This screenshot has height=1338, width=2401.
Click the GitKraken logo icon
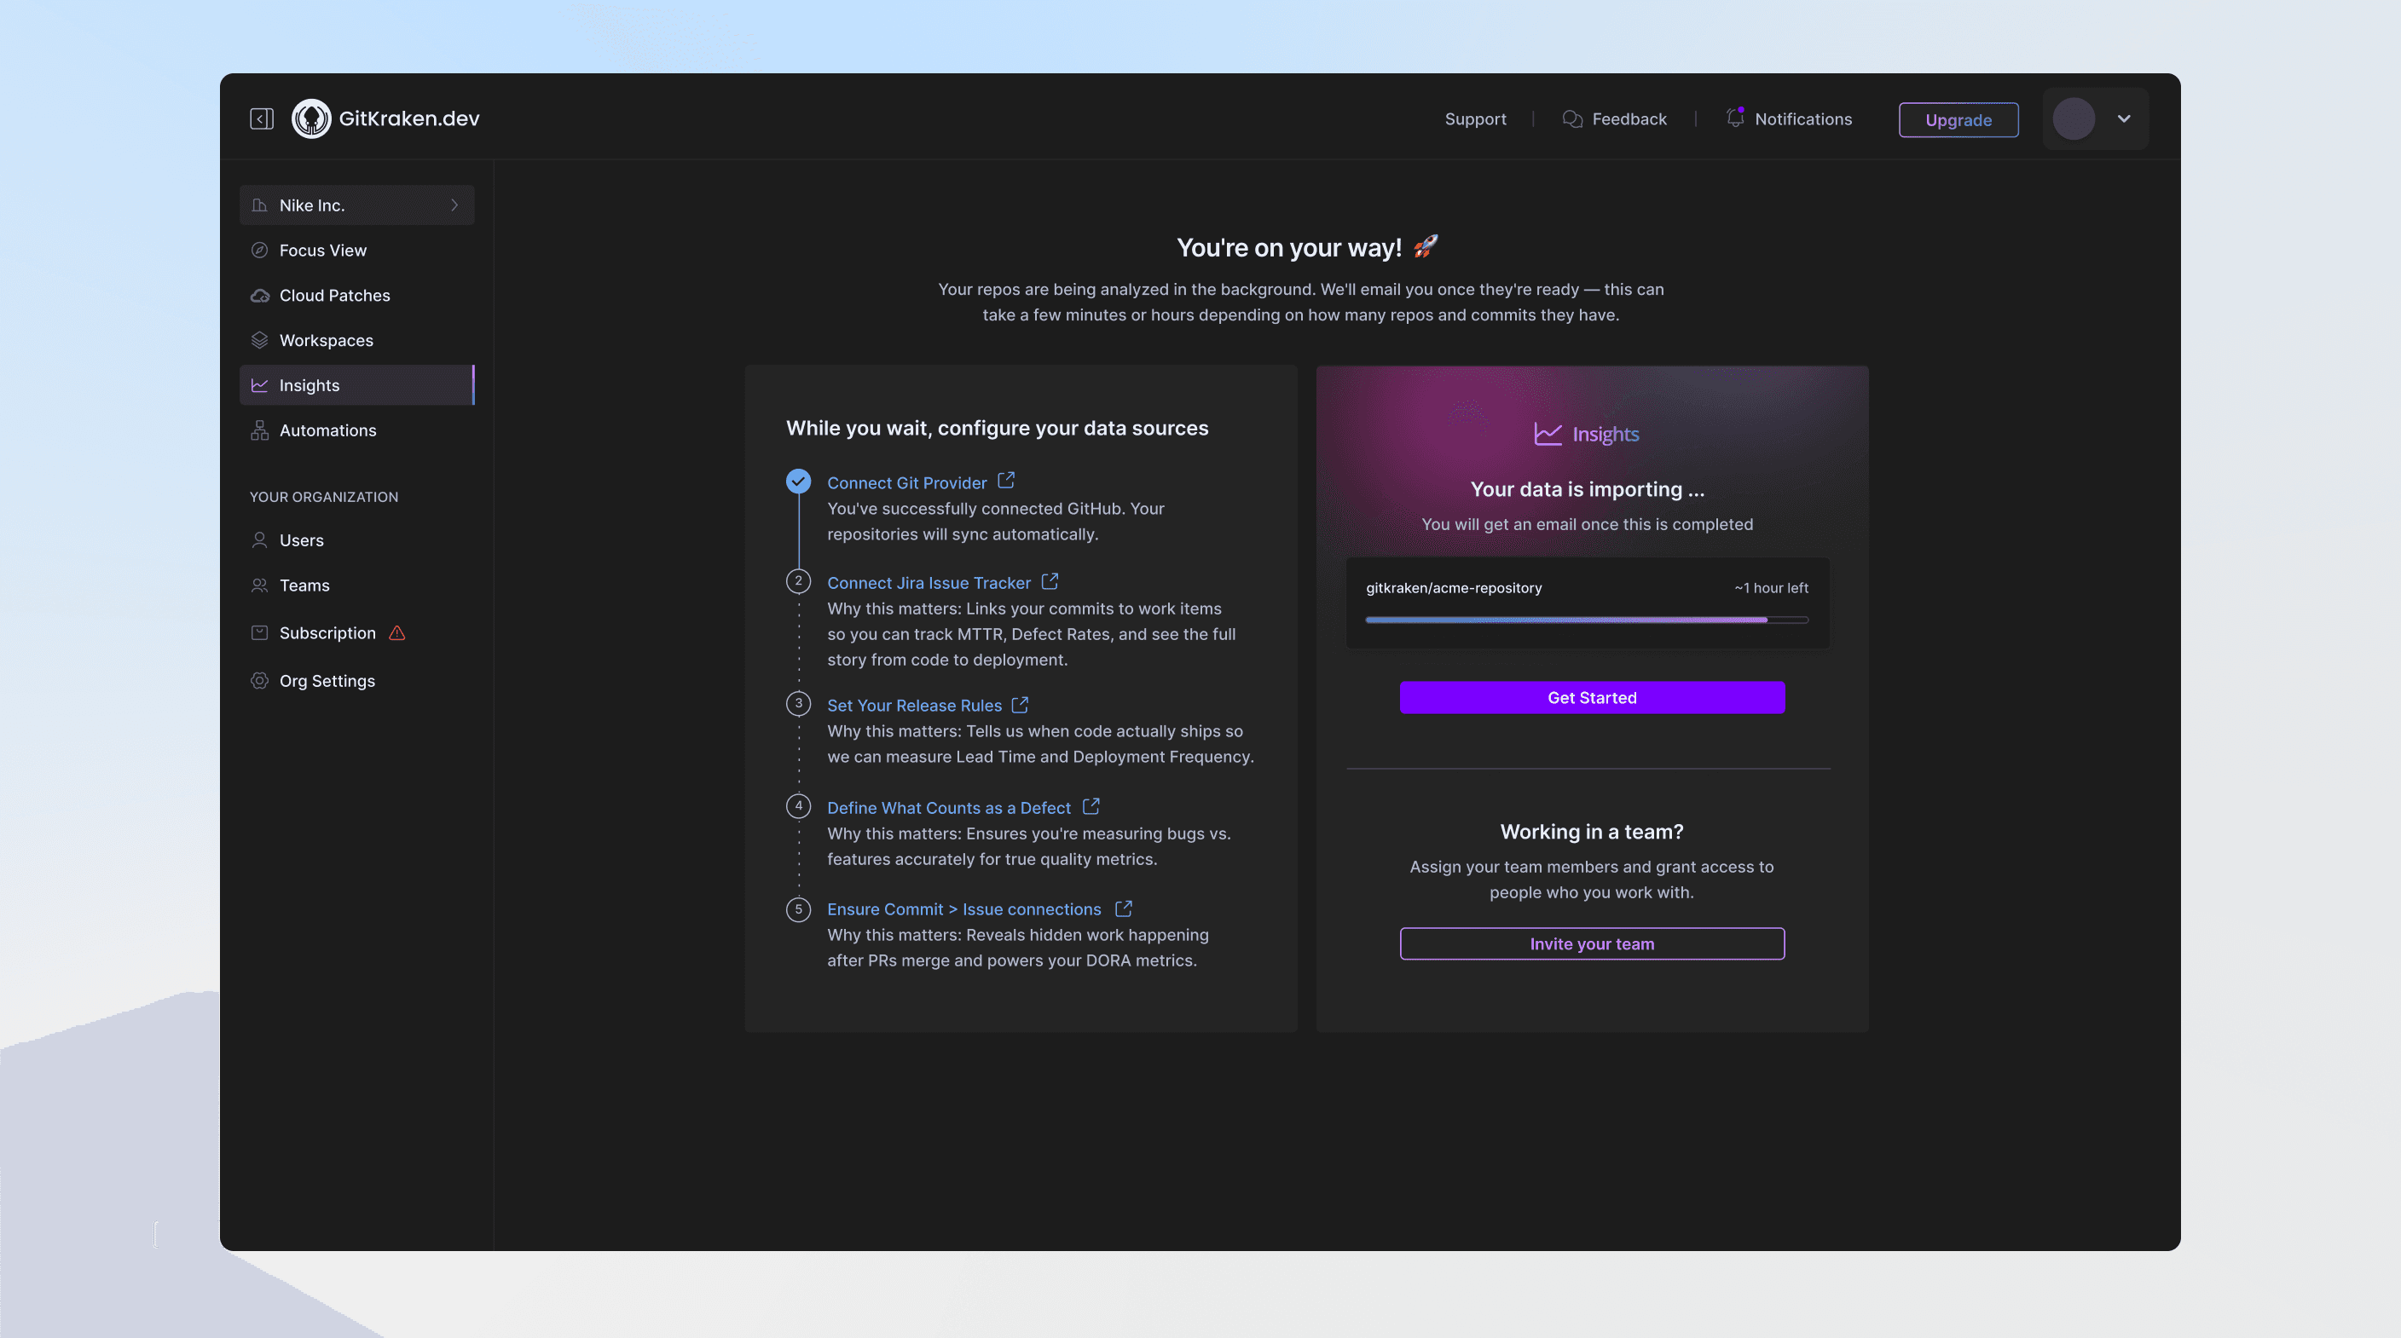pyautogui.click(x=311, y=118)
